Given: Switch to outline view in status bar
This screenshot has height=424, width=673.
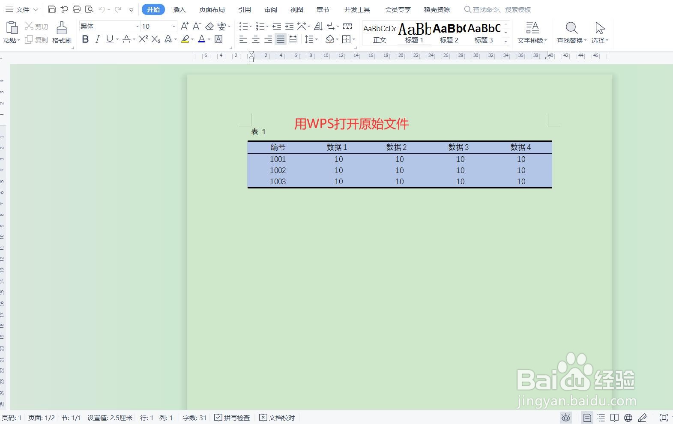Looking at the screenshot, I should (601, 418).
